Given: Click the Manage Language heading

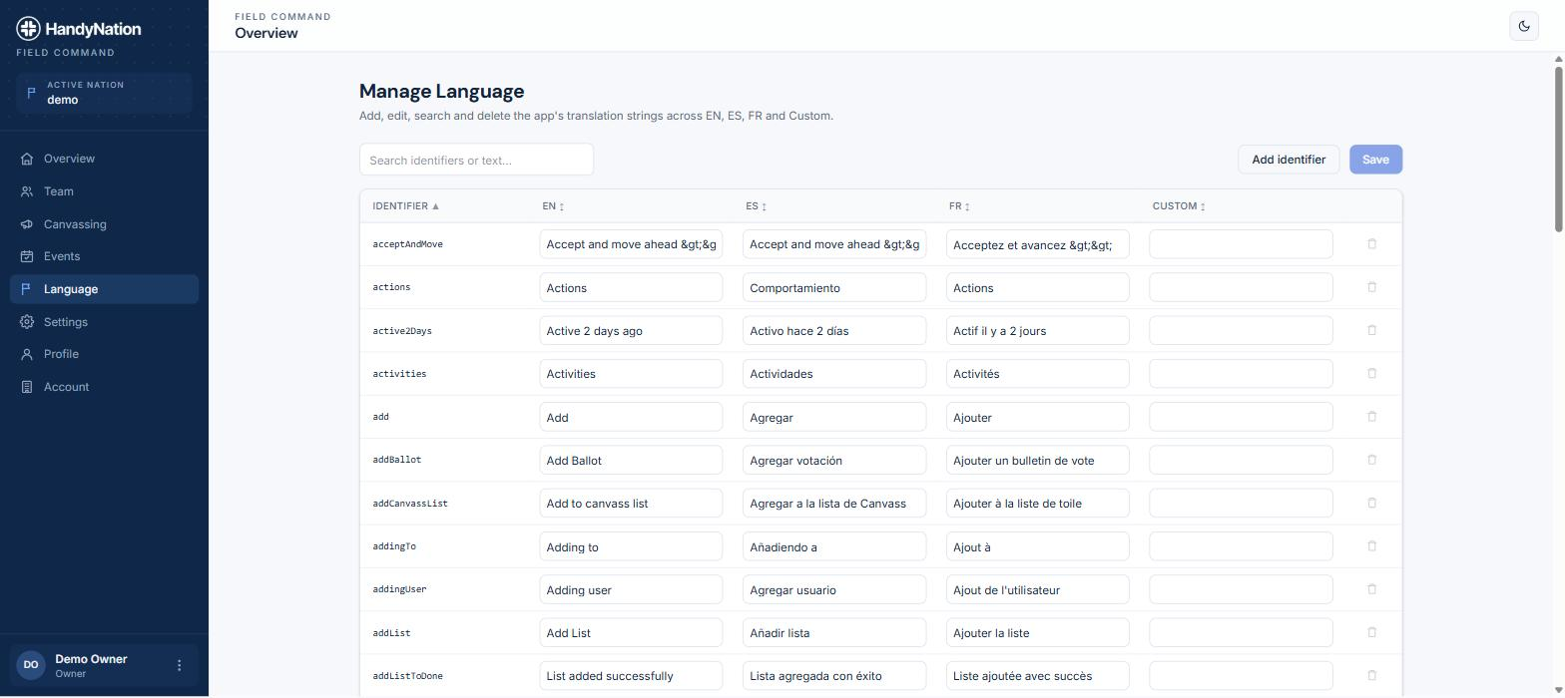Looking at the screenshot, I should click(441, 92).
